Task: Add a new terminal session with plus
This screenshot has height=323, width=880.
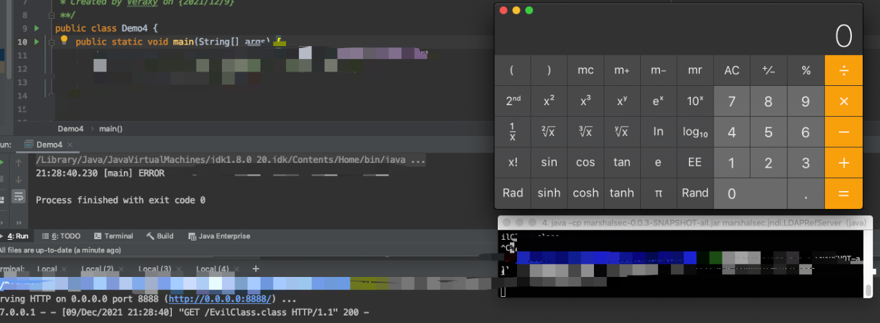Action: click(x=256, y=269)
